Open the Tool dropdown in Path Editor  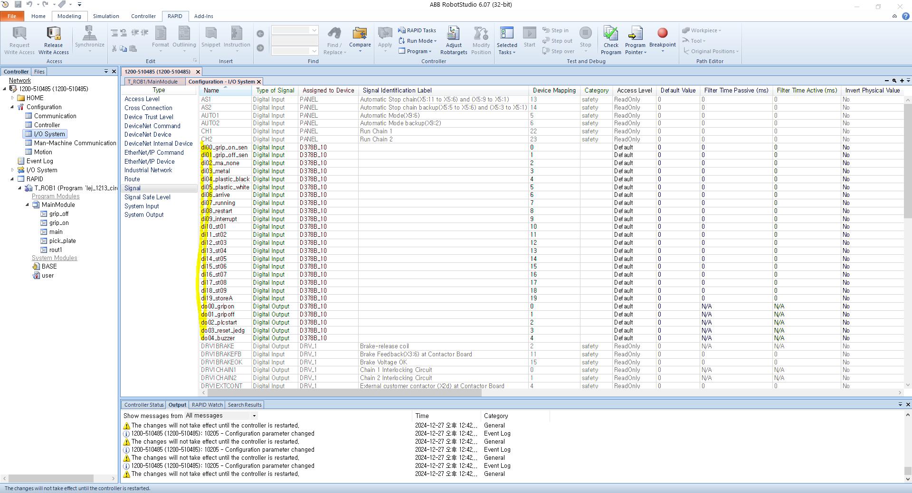(694, 41)
